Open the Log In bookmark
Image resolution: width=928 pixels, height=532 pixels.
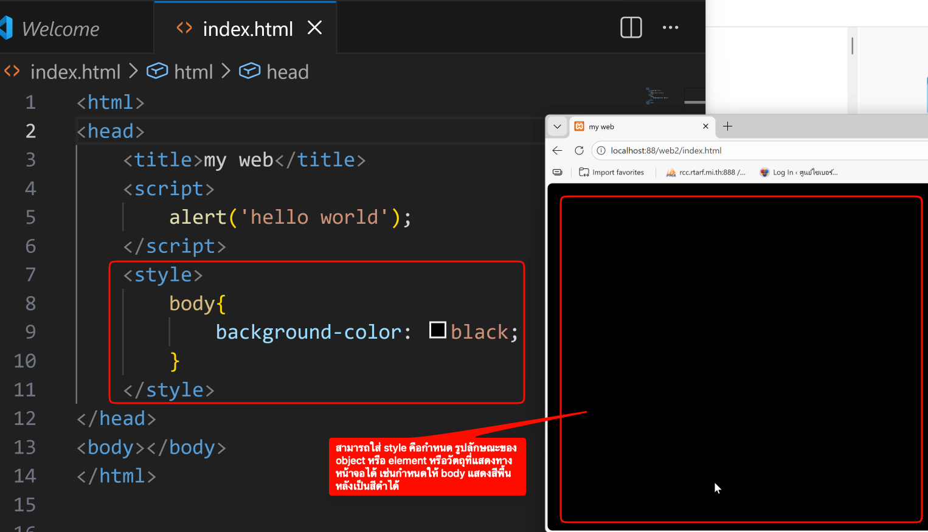[799, 173]
